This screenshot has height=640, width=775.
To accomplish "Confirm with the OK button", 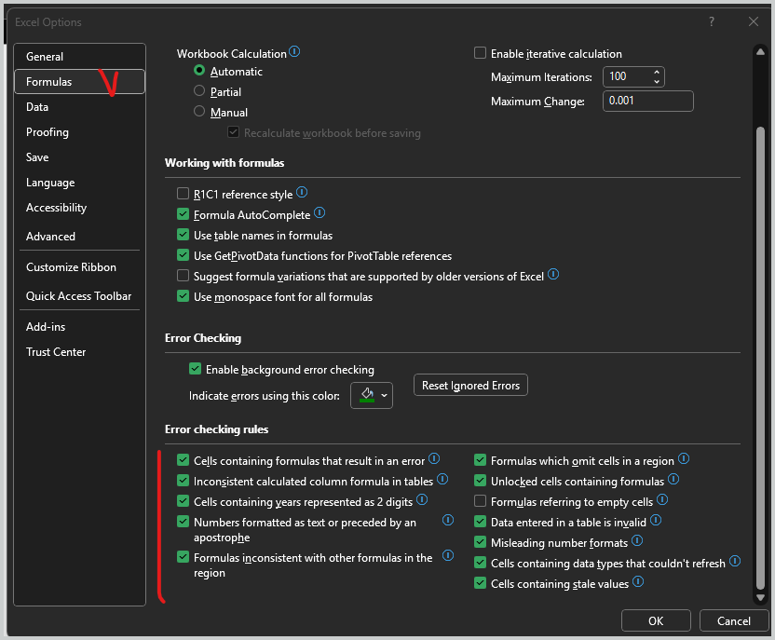I will pos(656,620).
